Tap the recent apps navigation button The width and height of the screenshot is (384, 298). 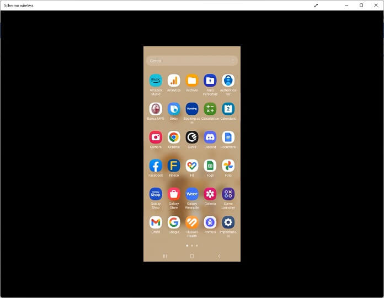tap(165, 256)
